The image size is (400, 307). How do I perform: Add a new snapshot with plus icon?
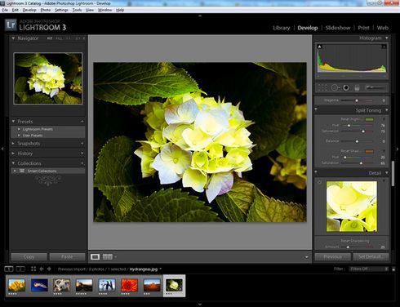click(82, 143)
